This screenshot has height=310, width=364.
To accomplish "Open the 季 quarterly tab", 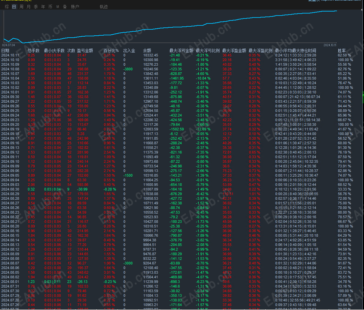I will pyautogui.click(x=36, y=7).
